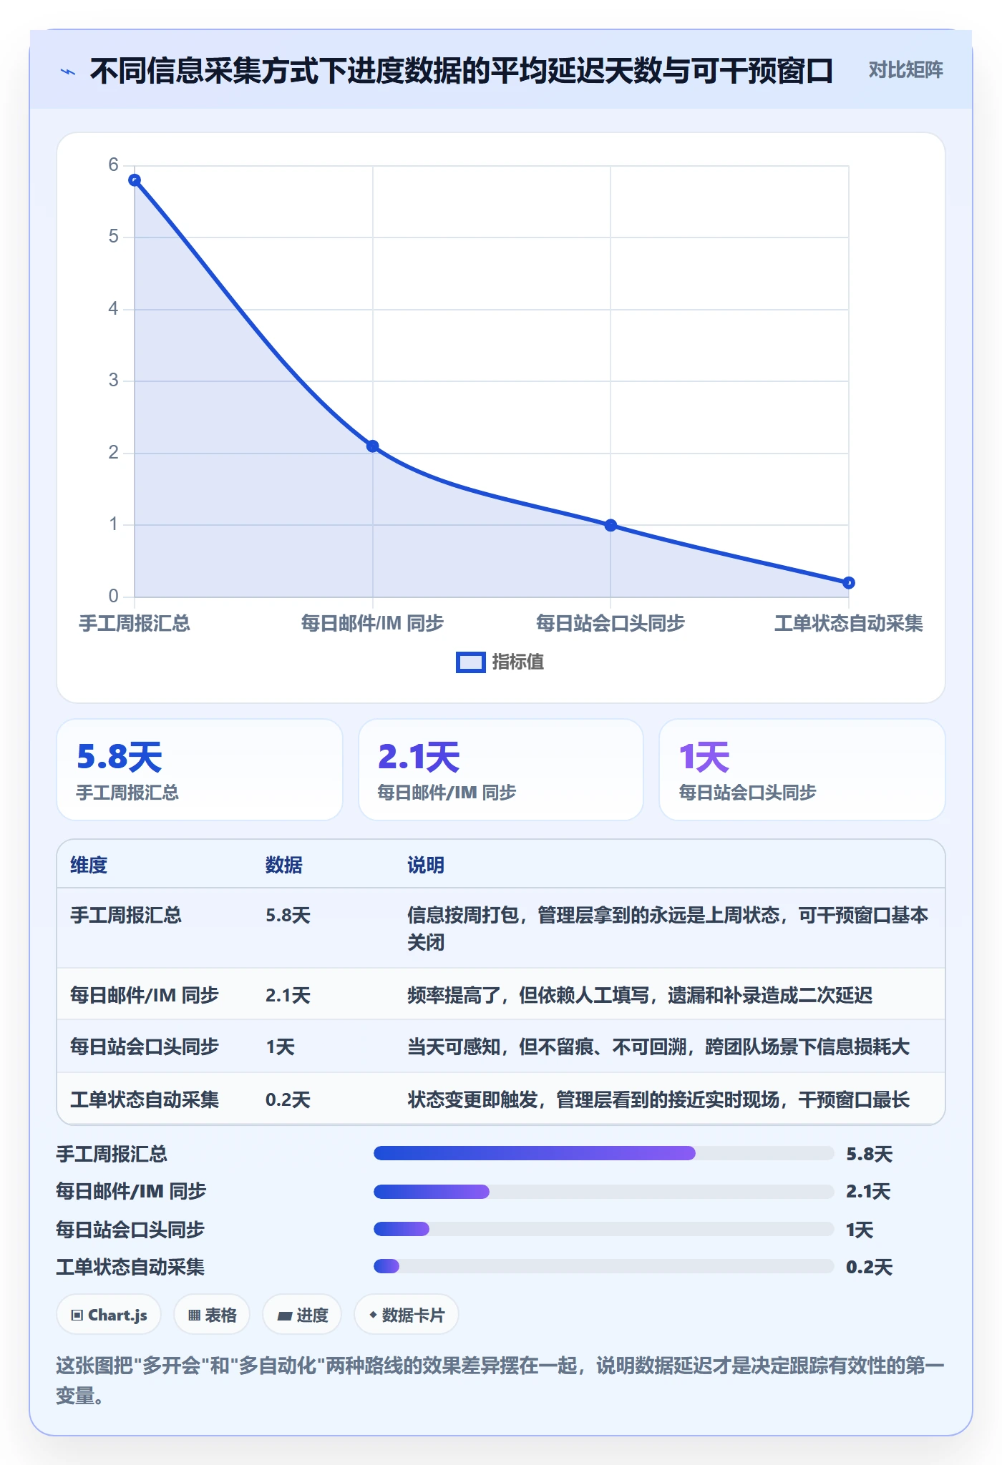Screen dimensions: 1002x1465
Task: Select the 每日邮件/IM 同步 table row name
Action: click(145, 996)
